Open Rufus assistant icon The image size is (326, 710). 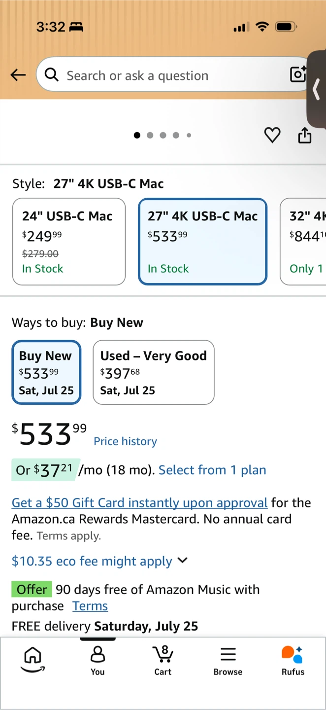(293, 660)
